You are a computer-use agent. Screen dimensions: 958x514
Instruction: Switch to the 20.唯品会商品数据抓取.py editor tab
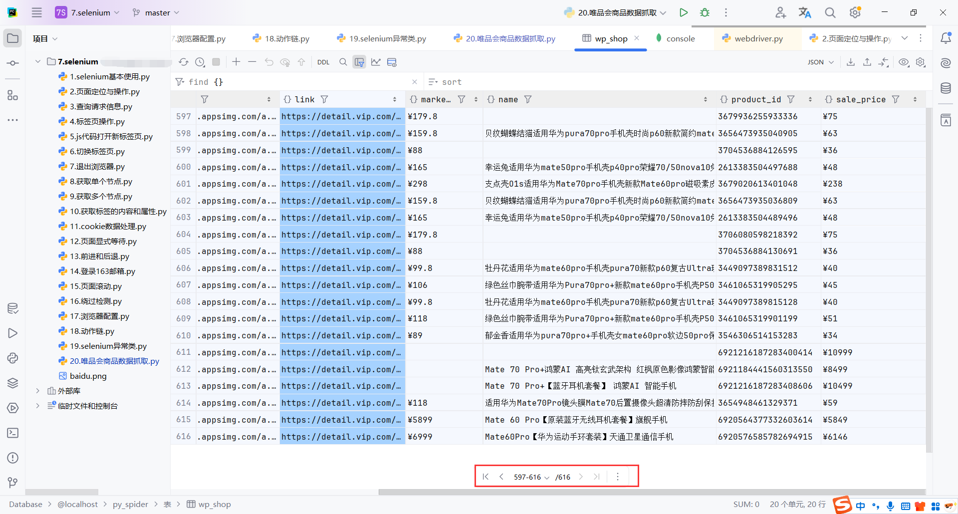pyautogui.click(x=504, y=38)
